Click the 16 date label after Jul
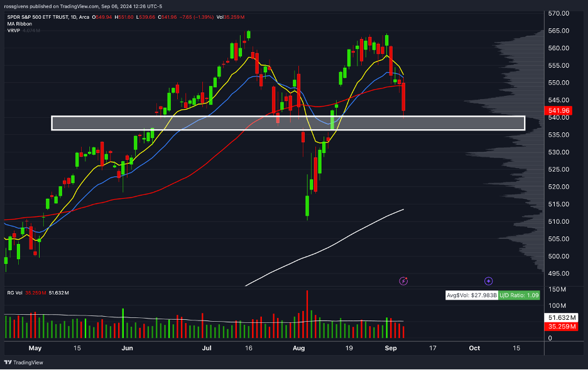 pyautogui.click(x=249, y=348)
